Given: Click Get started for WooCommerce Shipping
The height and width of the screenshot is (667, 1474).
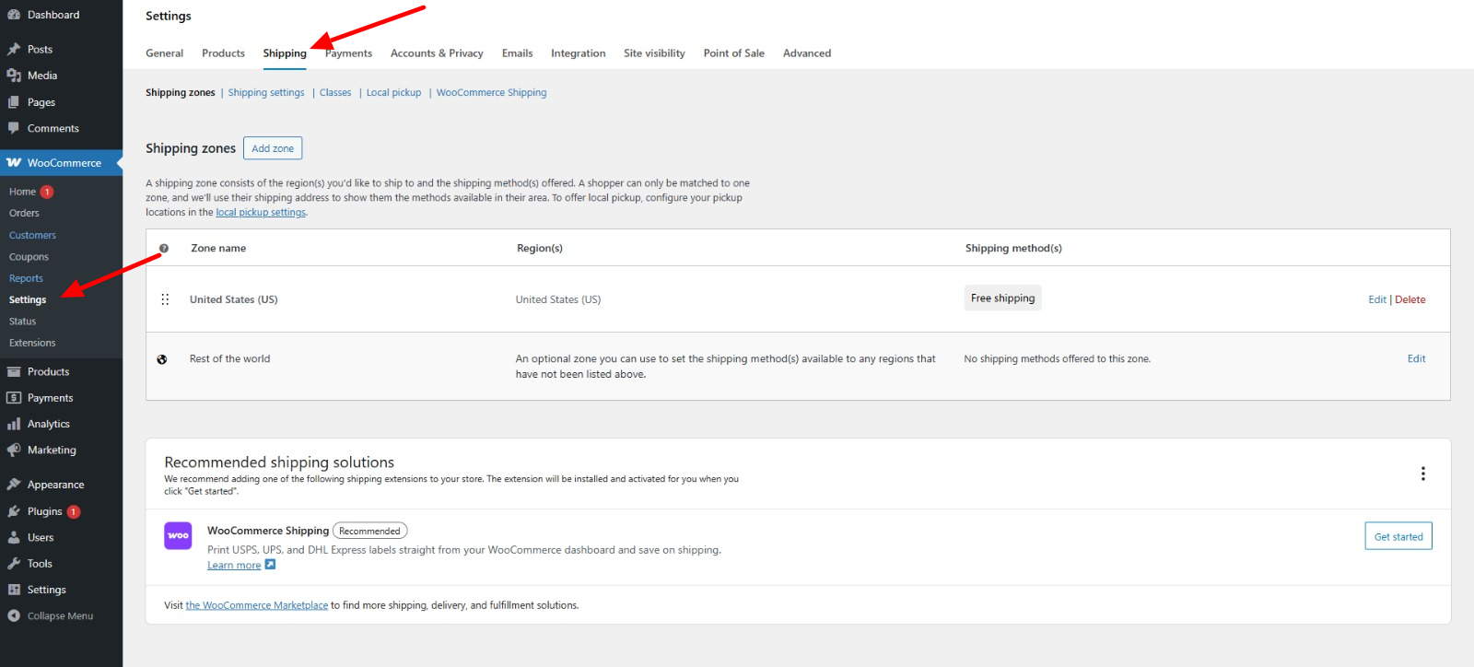Looking at the screenshot, I should point(1398,536).
